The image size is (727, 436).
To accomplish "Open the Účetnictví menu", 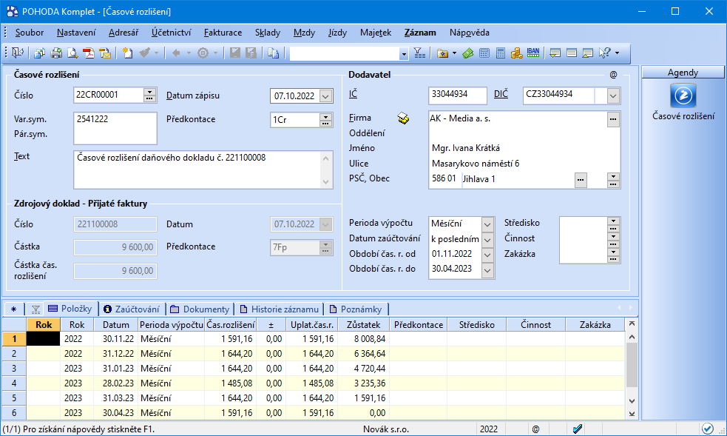I will (x=171, y=33).
